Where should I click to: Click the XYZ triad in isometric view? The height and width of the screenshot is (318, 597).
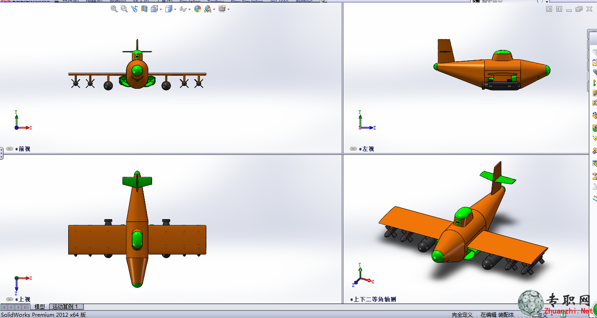coord(363,276)
